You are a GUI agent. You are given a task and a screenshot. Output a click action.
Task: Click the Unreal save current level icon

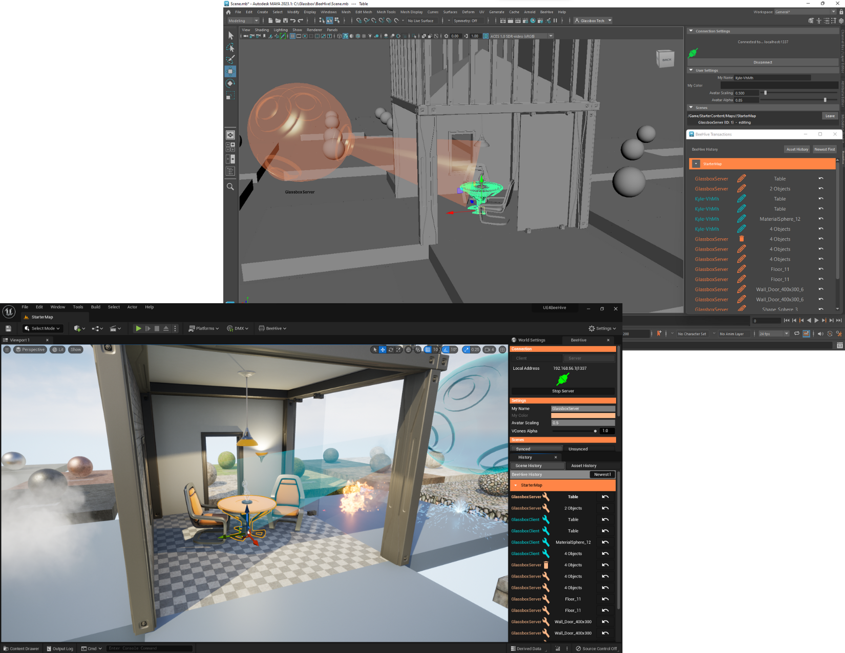pos(8,328)
